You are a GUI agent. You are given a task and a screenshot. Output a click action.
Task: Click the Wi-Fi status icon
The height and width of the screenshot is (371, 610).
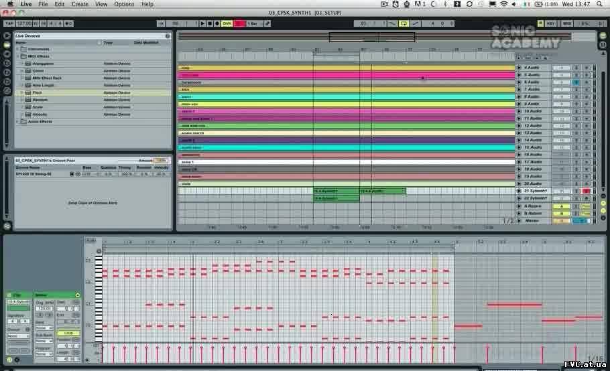[x=504, y=4]
